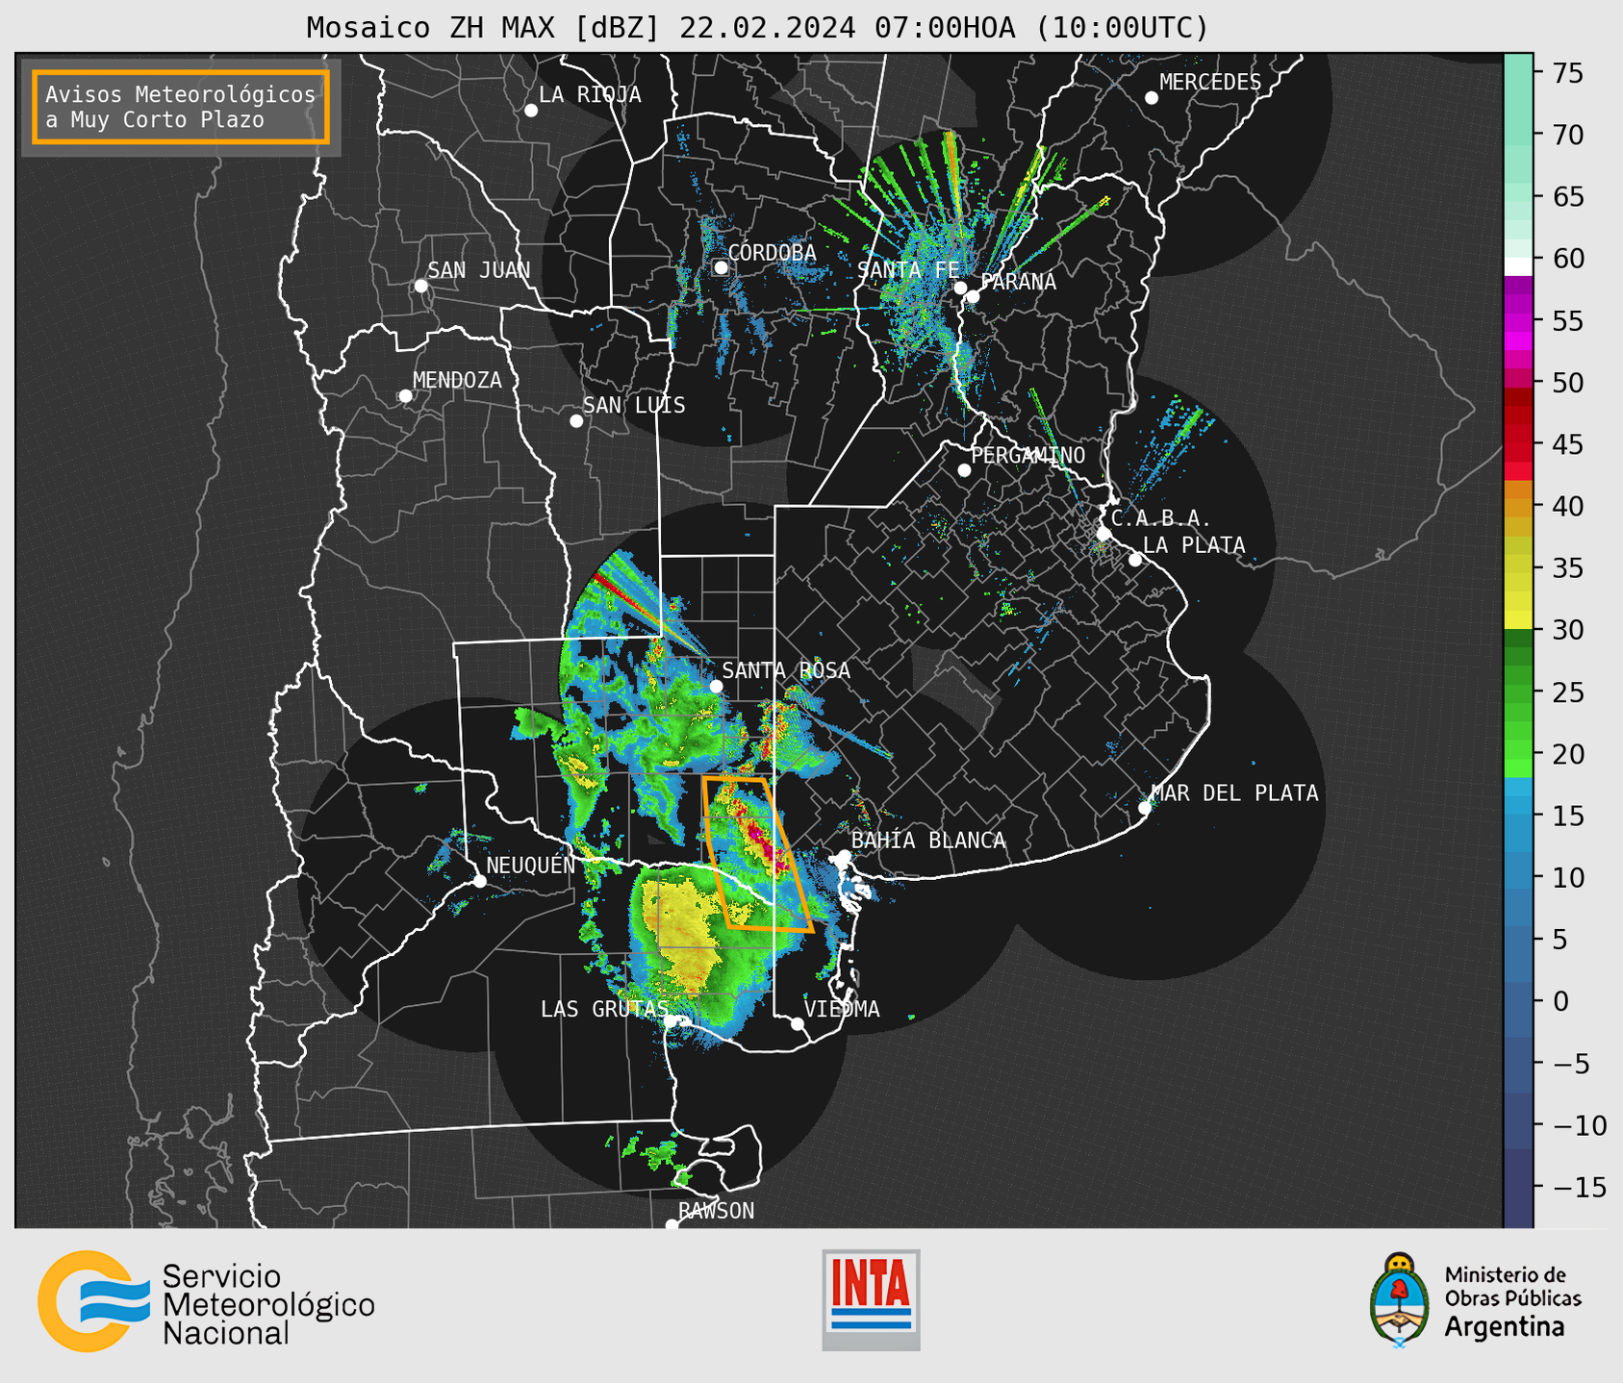Screen dimensions: 1623x1383
Task: Click the green 25 dBZ band on colorbar
Action: pyautogui.click(x=1518, y=691)
